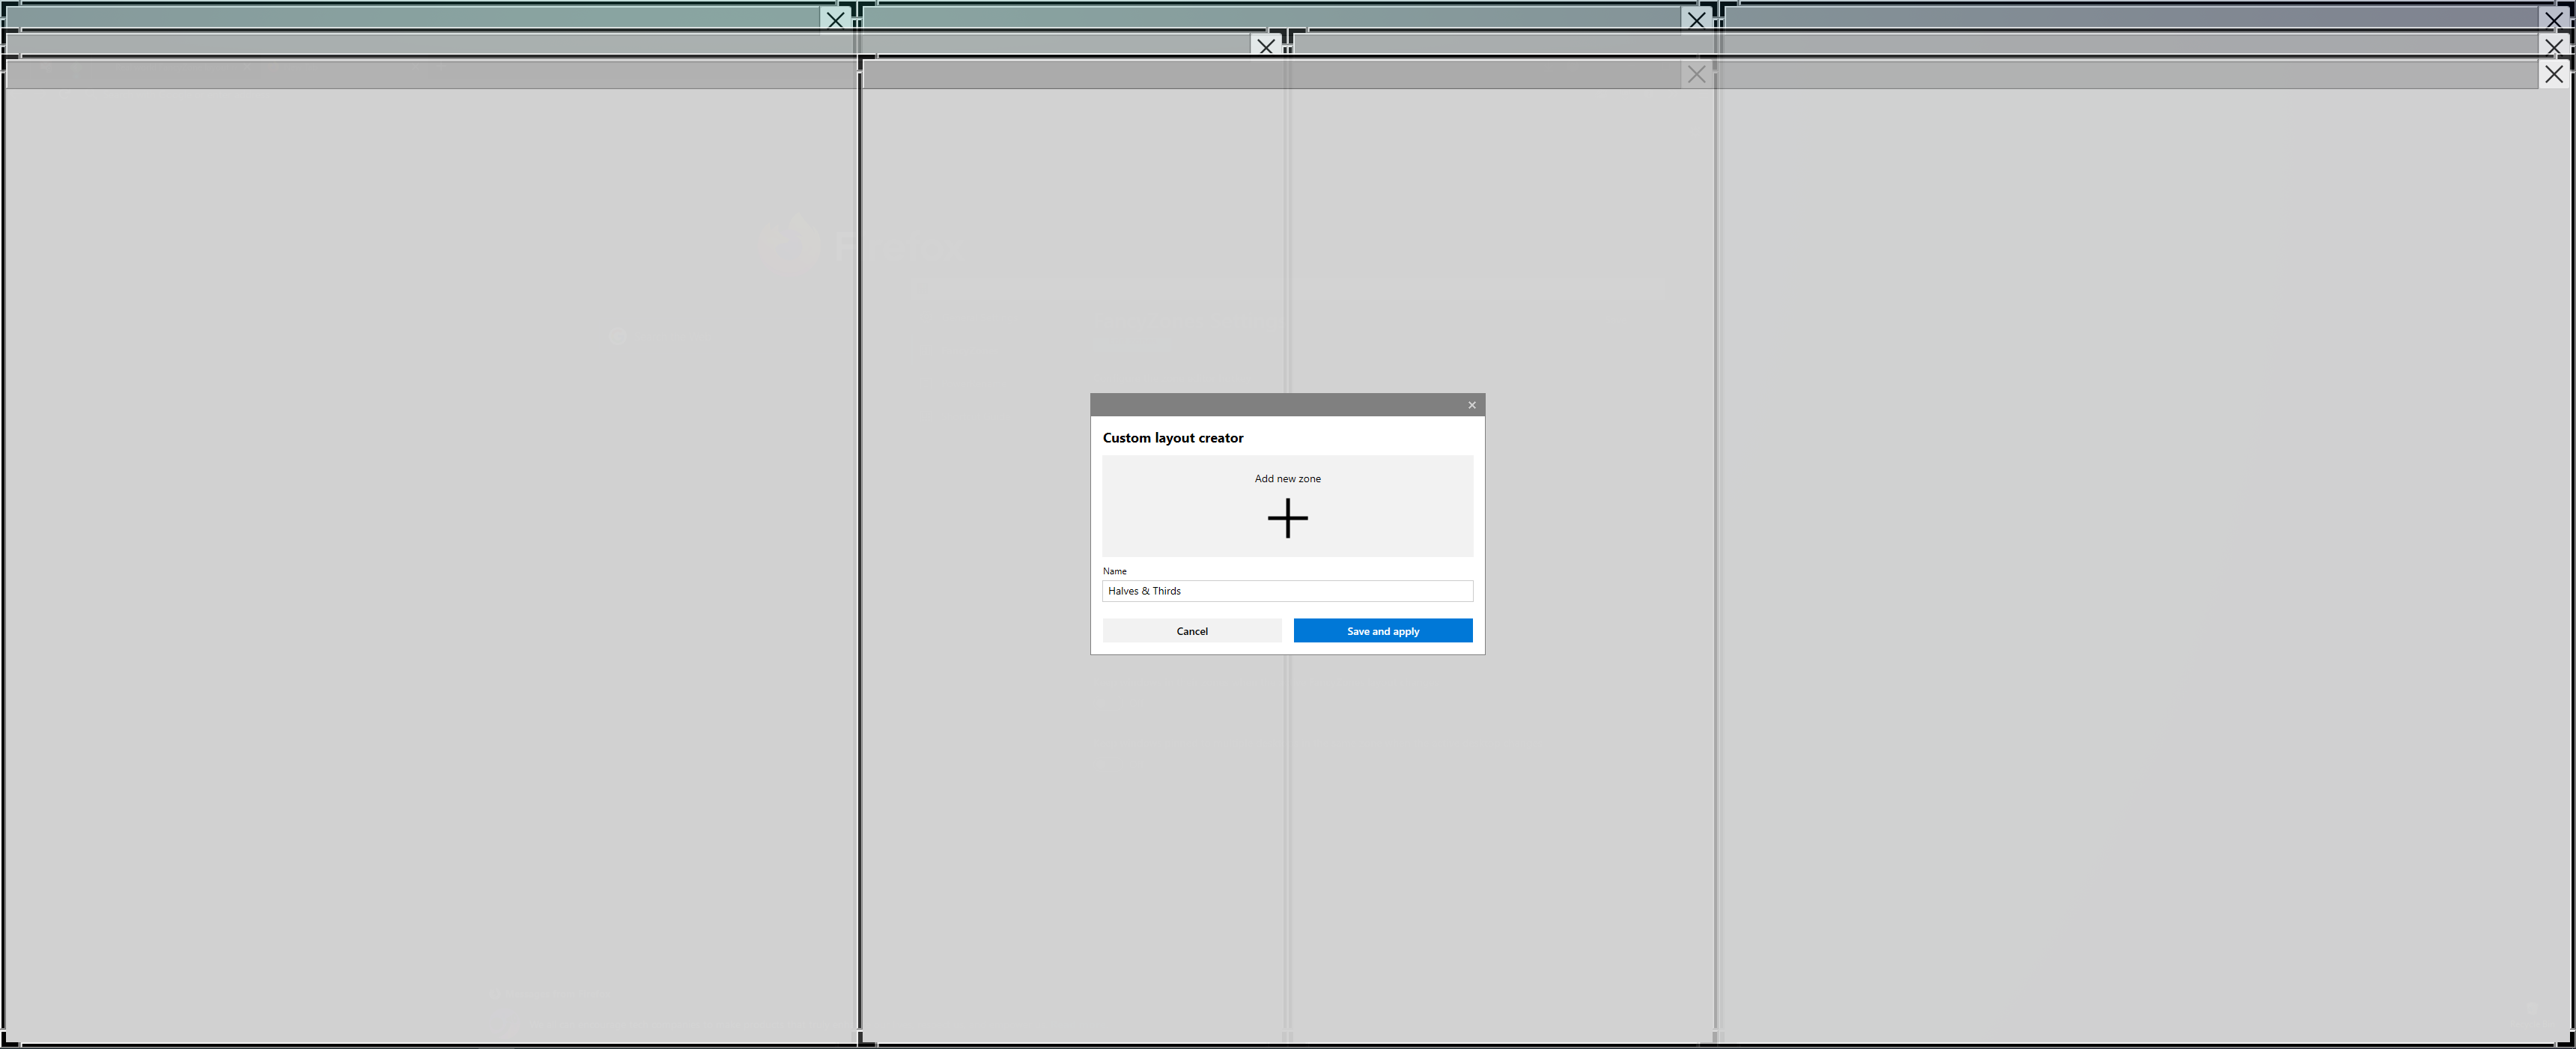The height and width of the screenshot is (1049, 2576).
Task: Click the plus icon to add a zone
Action: (x=1287, y=518)
